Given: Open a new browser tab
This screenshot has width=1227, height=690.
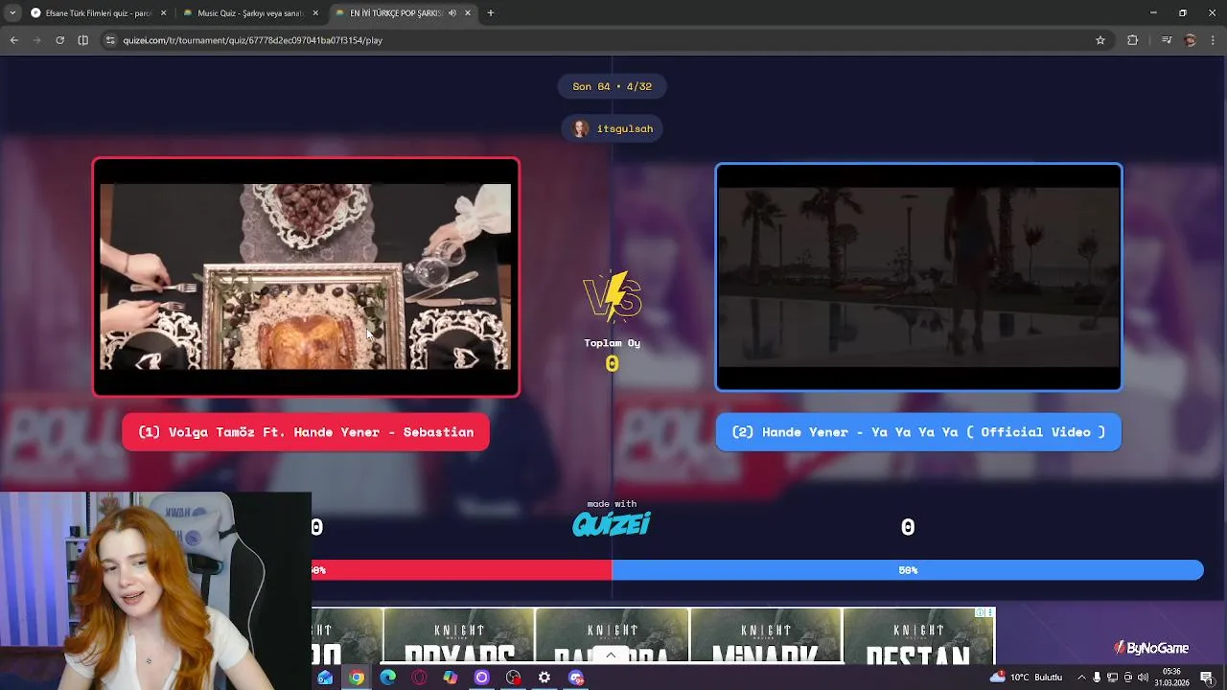Looking at the screenshot, I should click(x=491, y=13).
